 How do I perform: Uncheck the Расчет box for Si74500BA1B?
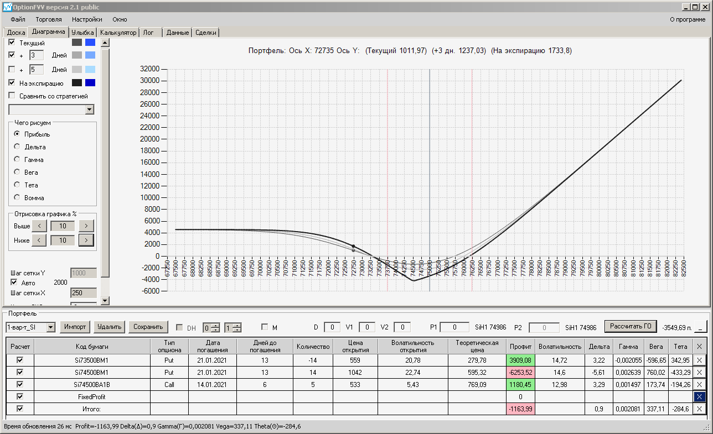coord(20,384)
